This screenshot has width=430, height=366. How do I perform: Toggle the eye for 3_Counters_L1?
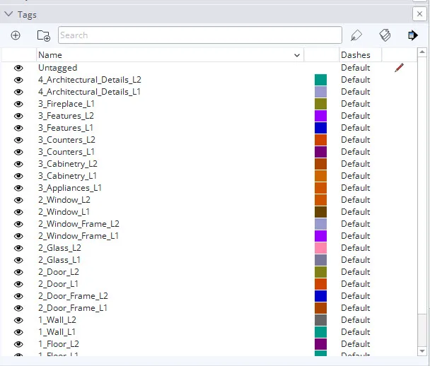(x=18, y=152)
